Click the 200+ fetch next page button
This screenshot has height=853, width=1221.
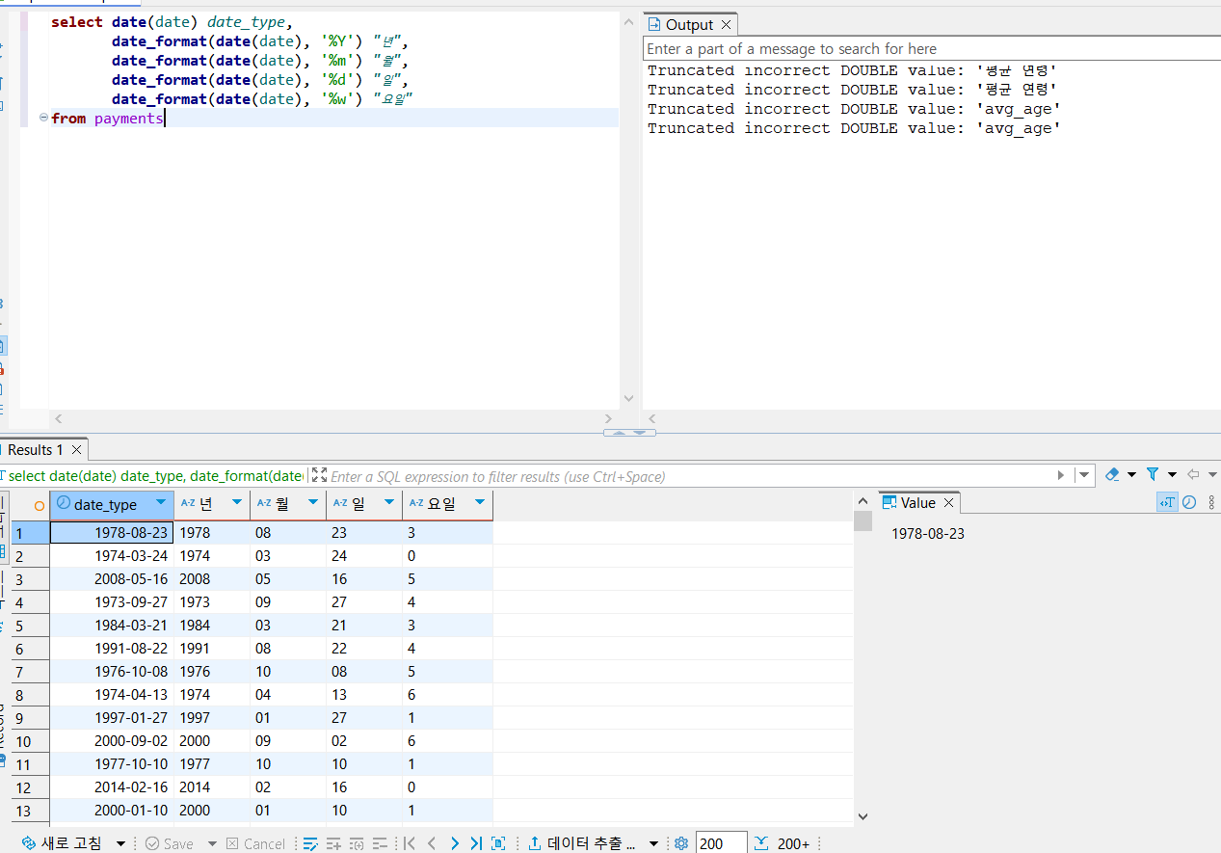pyautogui.click(x=782, y=843)
